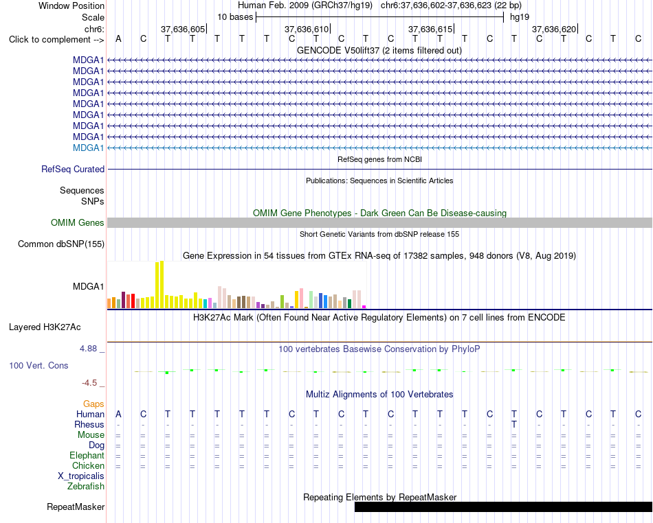Open the RepeatMasker track label
Screen dimensions: 653x523
point(76,507)
